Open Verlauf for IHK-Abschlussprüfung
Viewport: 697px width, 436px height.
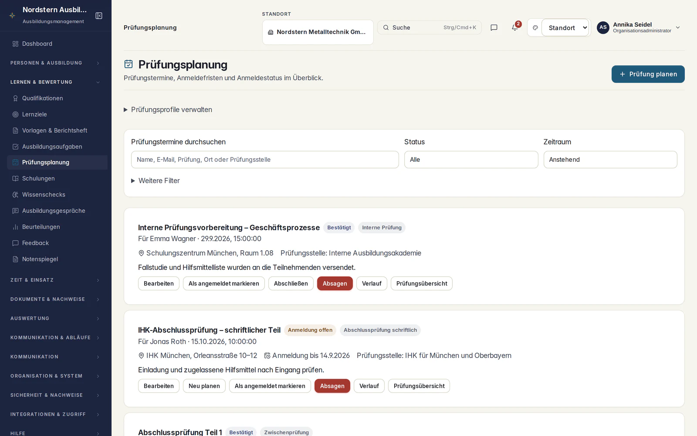[369, 386]
